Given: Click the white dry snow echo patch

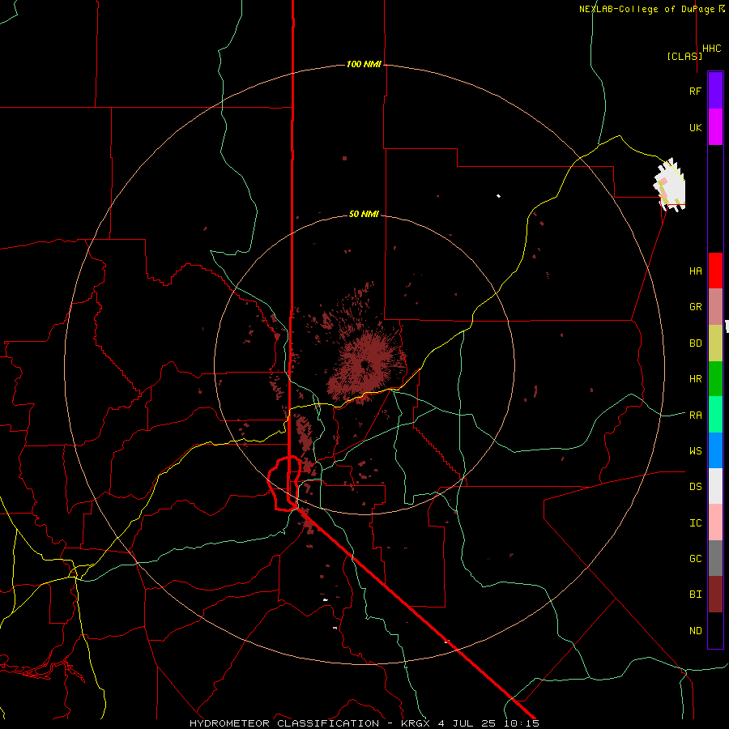Looking at the screenshot, I should 670,185.
